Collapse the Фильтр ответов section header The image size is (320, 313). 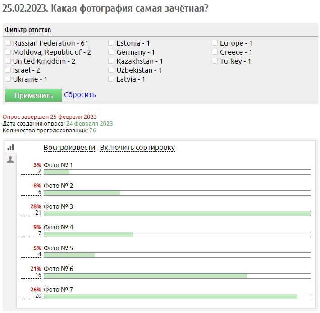28,30
